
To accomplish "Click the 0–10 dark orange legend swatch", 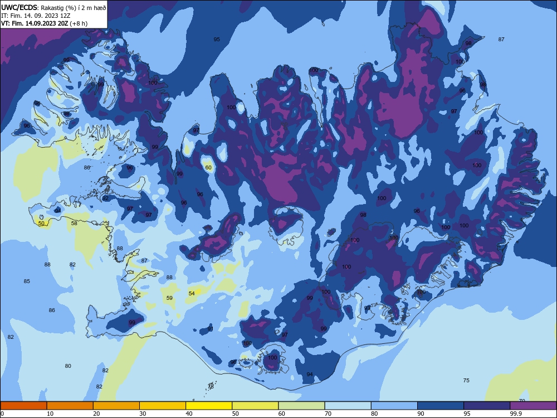I will point(23,406).
